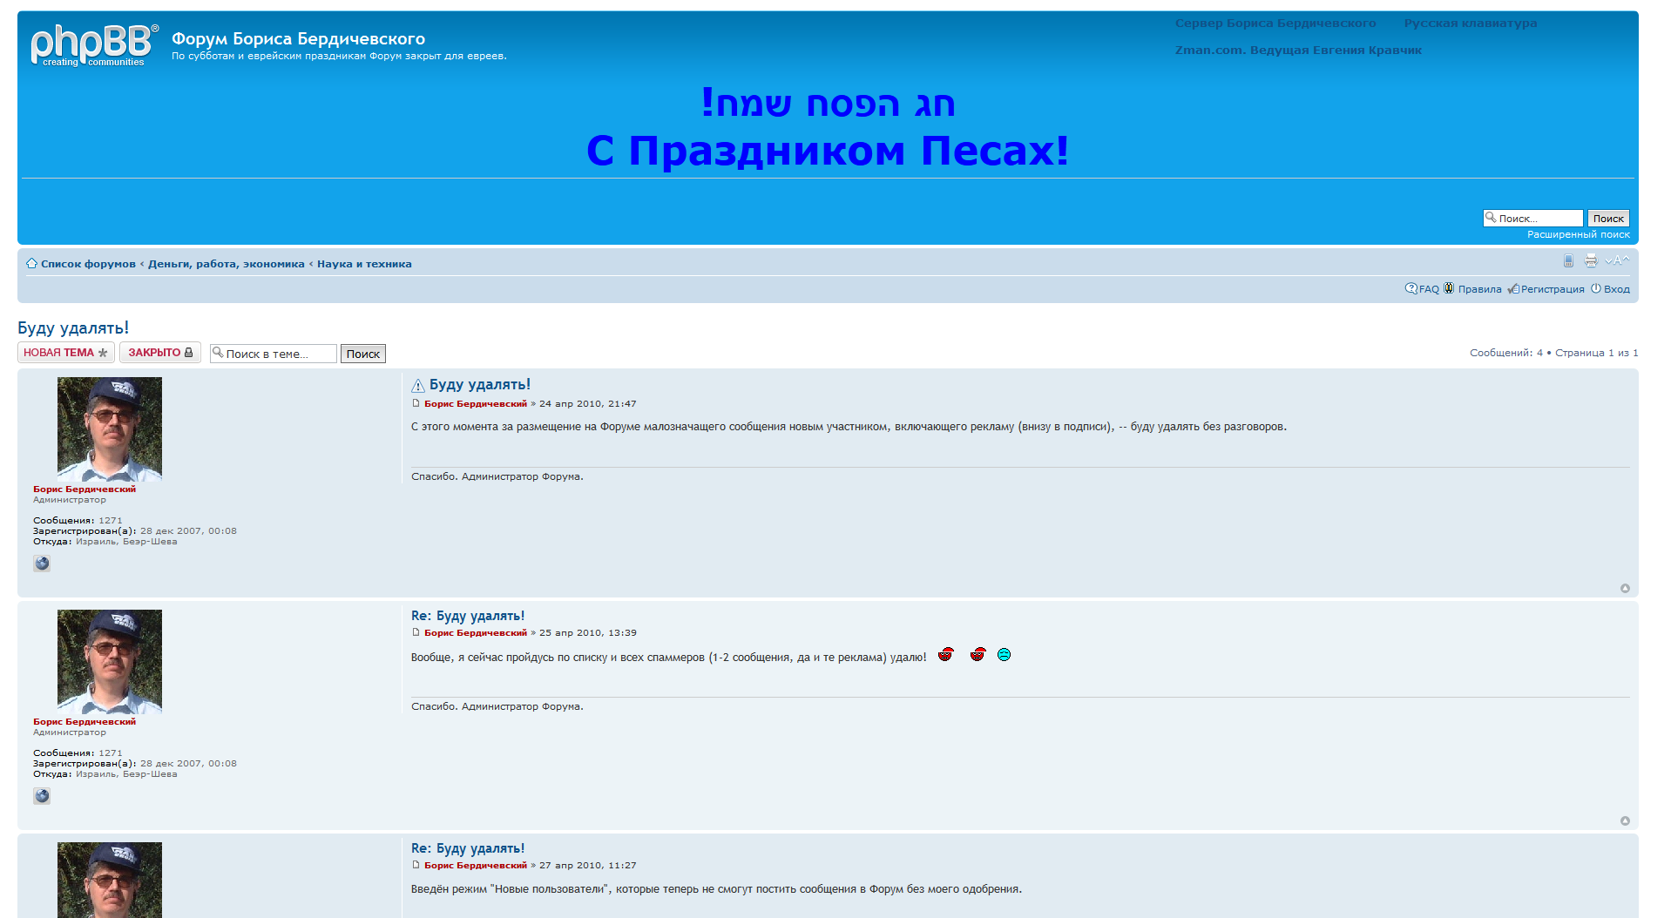Open website globe icon in second post profile
This screenshot has height=918, width=1671.
42,796
